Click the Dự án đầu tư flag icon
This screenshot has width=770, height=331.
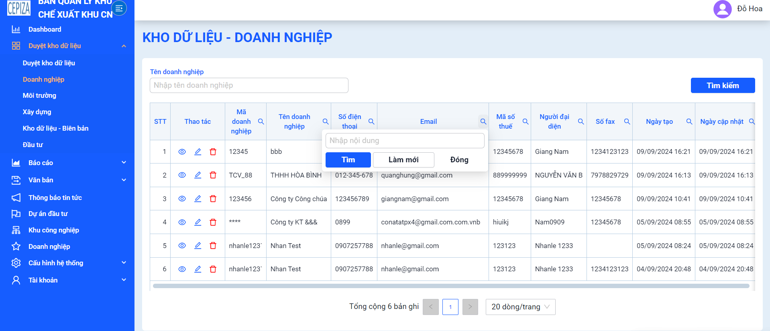(16, 214)
